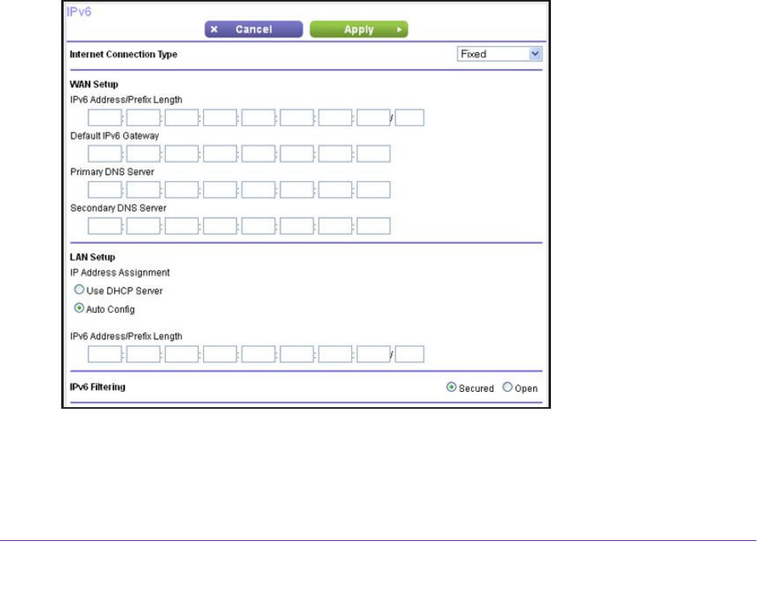This screenshot has width=758, height=595.
Task: Click the green Apply button
Action: [x=358, y=29]
